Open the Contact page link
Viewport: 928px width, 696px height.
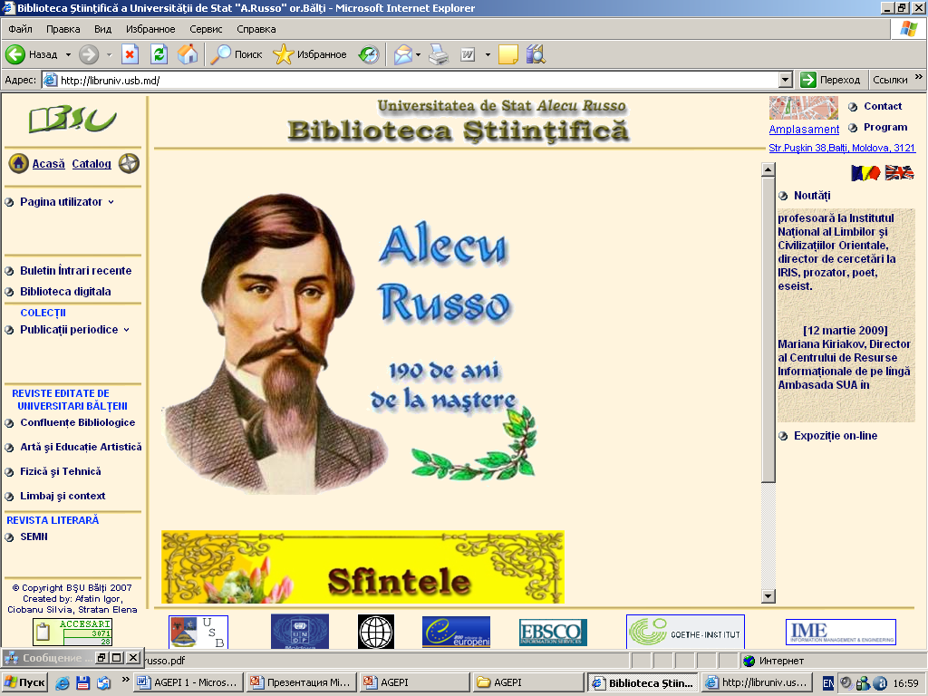click(883, 106)
